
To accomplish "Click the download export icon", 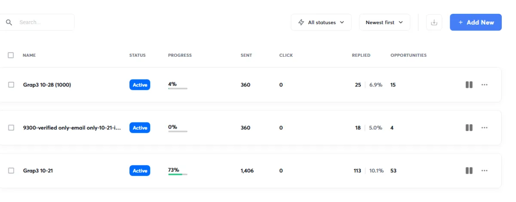I will [x=434, y=22].
